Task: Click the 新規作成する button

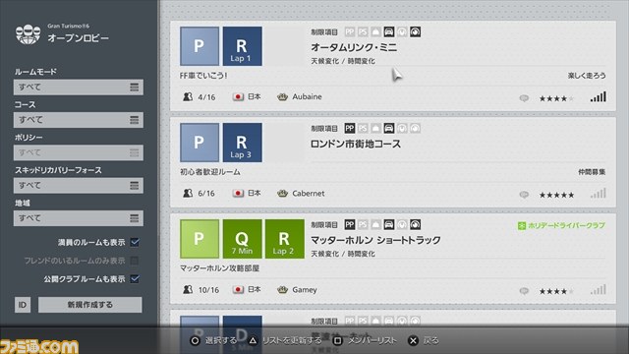Action: coord(89,305)
